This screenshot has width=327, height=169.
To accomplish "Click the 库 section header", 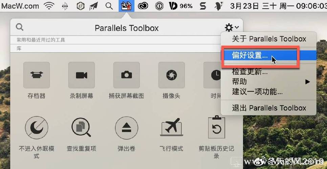I will 19,48.
